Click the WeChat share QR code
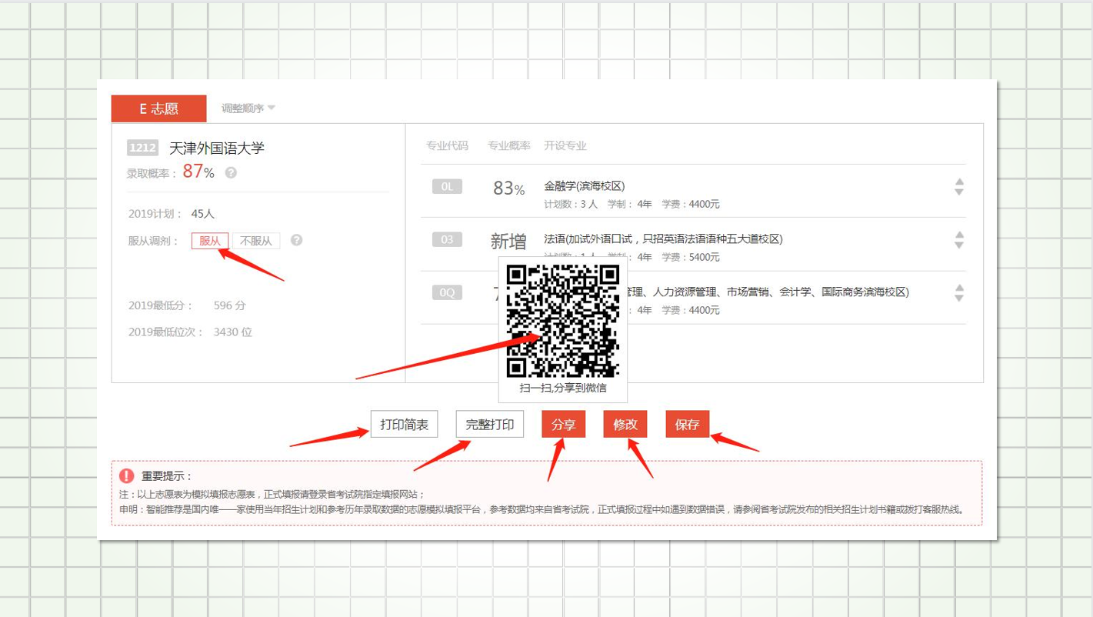The height and width of the screenshot is (617, 1093). tap(562, 321)
